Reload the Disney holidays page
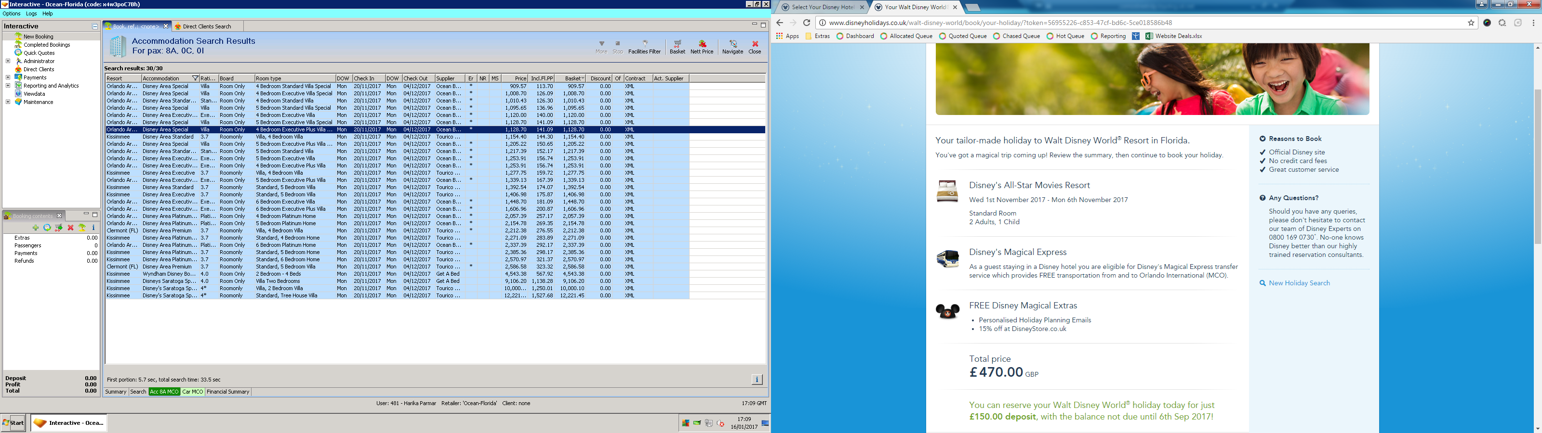This screenshot has width=1542, height=433. tap(806, 23)
